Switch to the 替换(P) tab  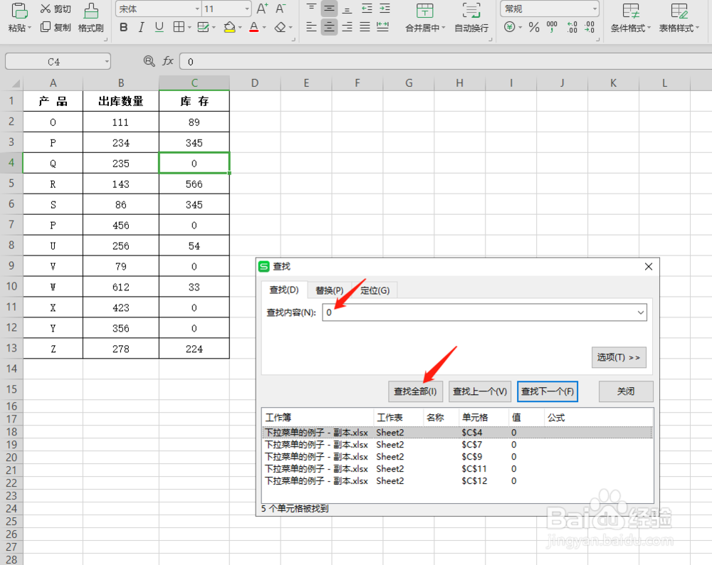click(328, 290)
